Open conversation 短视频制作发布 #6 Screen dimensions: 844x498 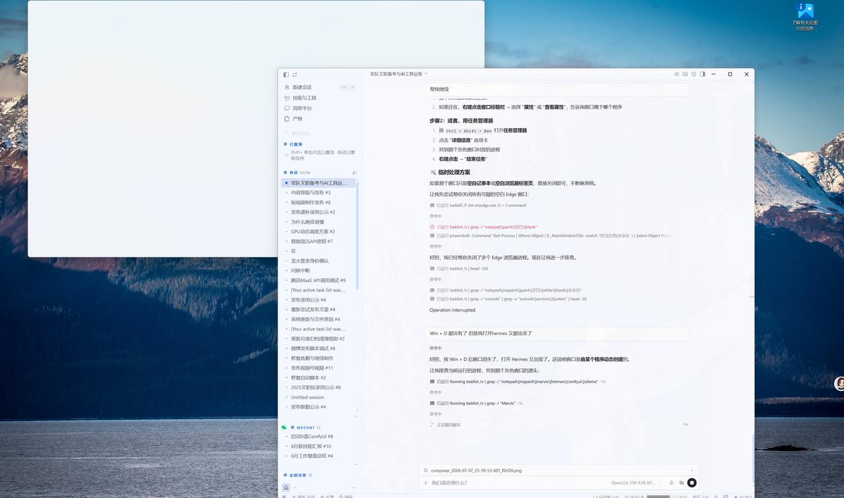pos(319,202)
